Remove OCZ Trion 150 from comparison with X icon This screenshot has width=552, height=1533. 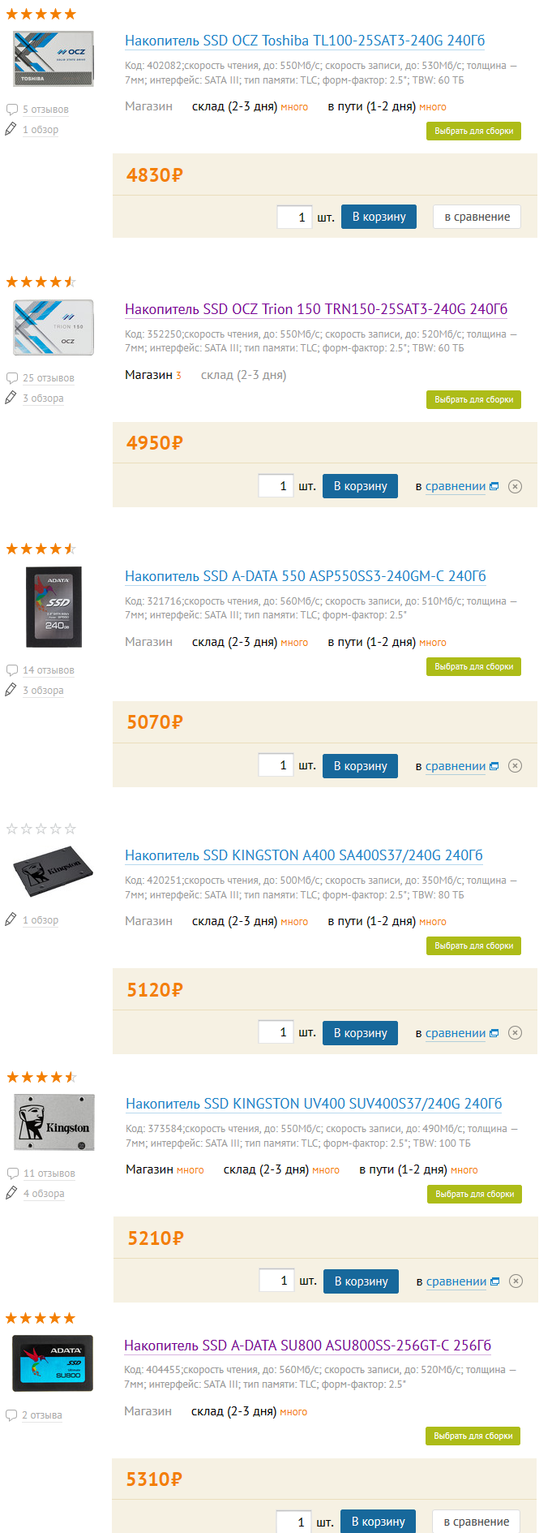point(515,487)
